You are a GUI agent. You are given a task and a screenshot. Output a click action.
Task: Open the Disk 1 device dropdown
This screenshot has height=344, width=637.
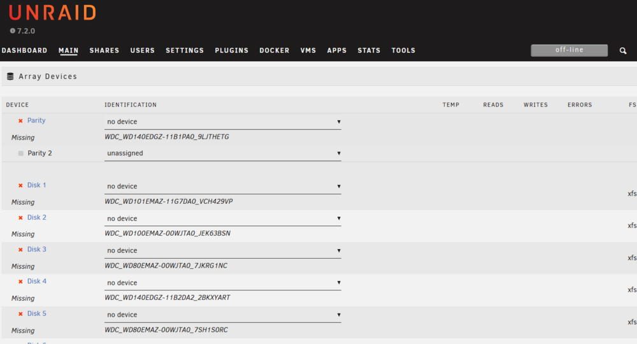point(222,187)
